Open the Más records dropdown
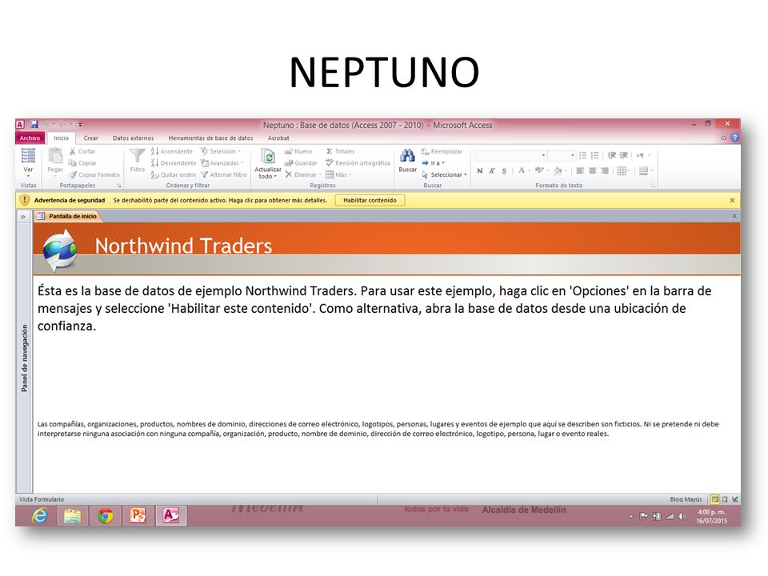Image resolution: width=768 pixels, height=576 pixels. pyautogui.click(x=338, y=175)
